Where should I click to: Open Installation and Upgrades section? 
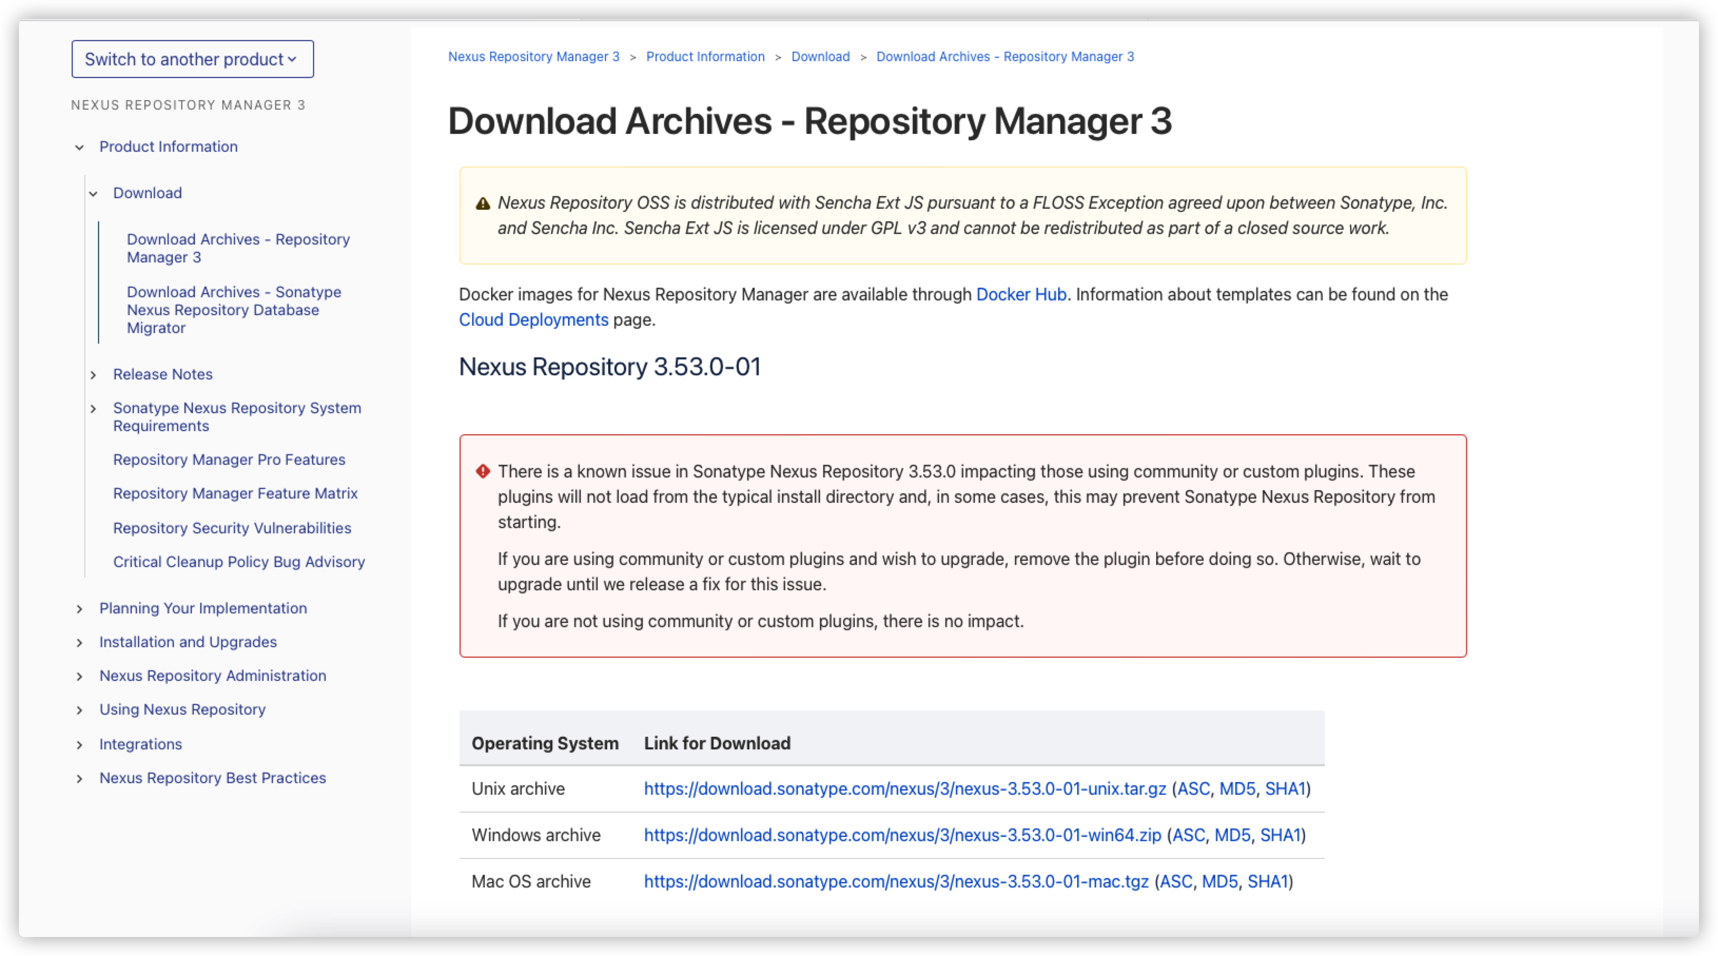pos(188,642)
